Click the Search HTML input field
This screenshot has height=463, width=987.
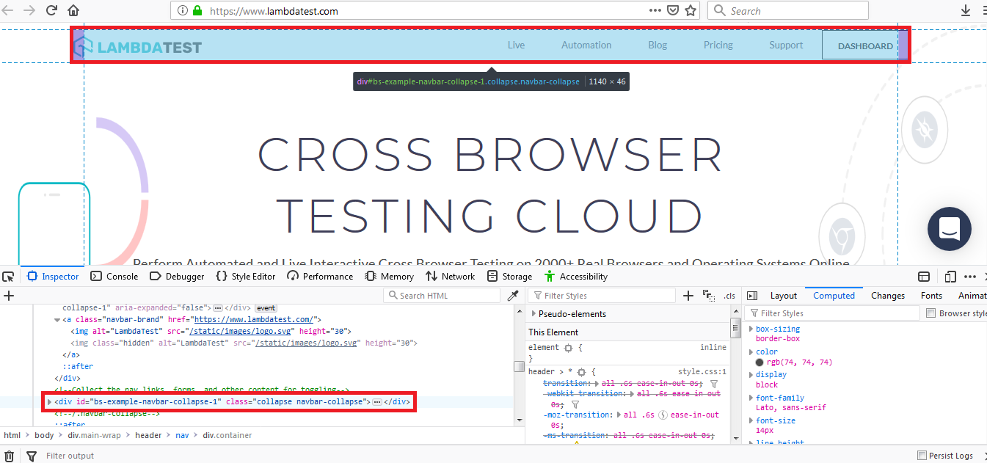[x=441, y=295]
